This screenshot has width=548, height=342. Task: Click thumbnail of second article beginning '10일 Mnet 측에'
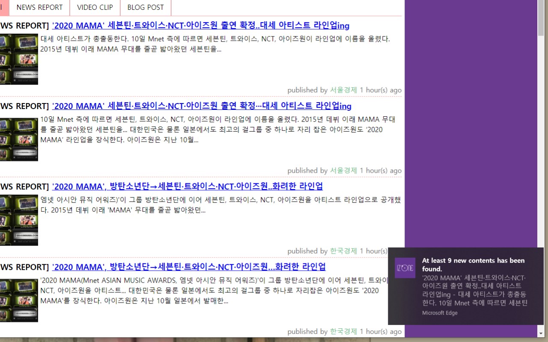click(19, 139)
